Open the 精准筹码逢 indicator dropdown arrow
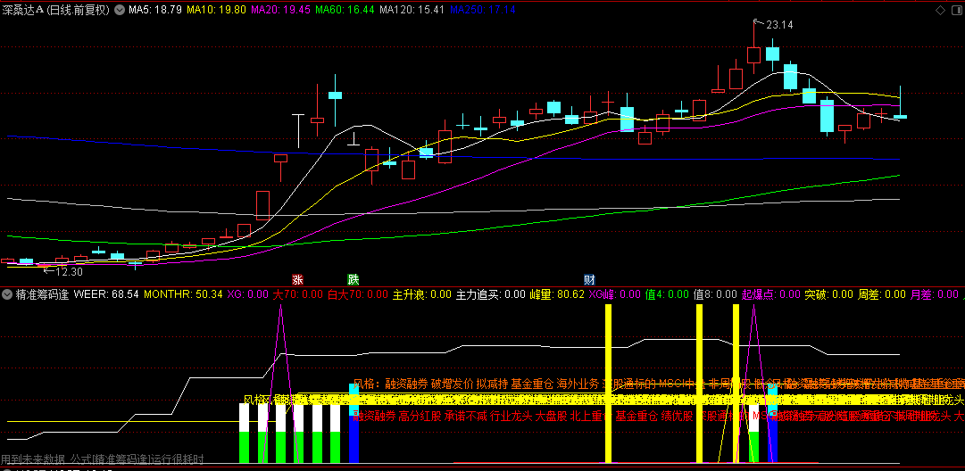Screen dimensions: 965x471 click(x=7, y=293)
